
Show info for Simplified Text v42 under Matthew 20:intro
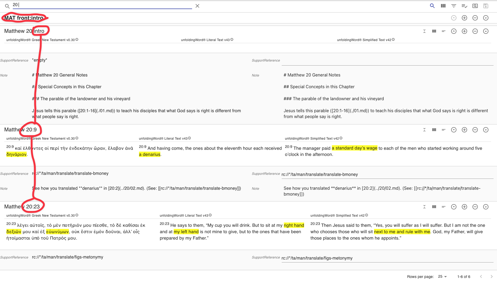pos(393,39)
